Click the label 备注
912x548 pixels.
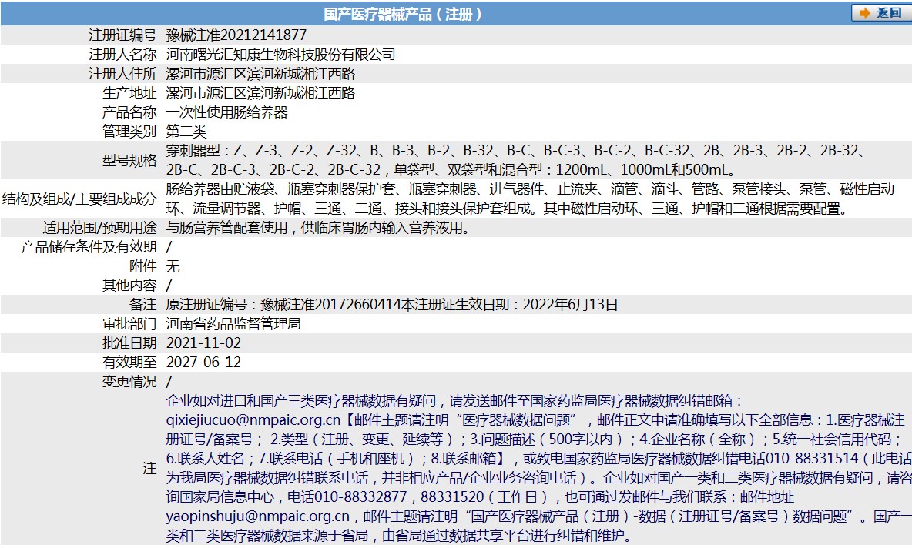143,304
